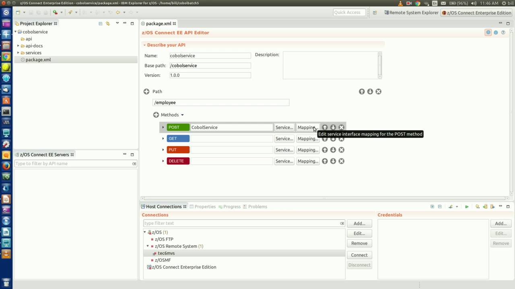Viewport: 515px width, 289px height.
Task: Switch to the Properties tab
Action: [202, 207]
